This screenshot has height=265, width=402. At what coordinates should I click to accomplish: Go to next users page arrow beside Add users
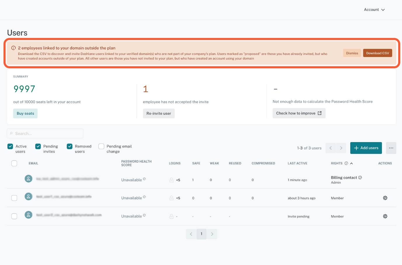341,148
